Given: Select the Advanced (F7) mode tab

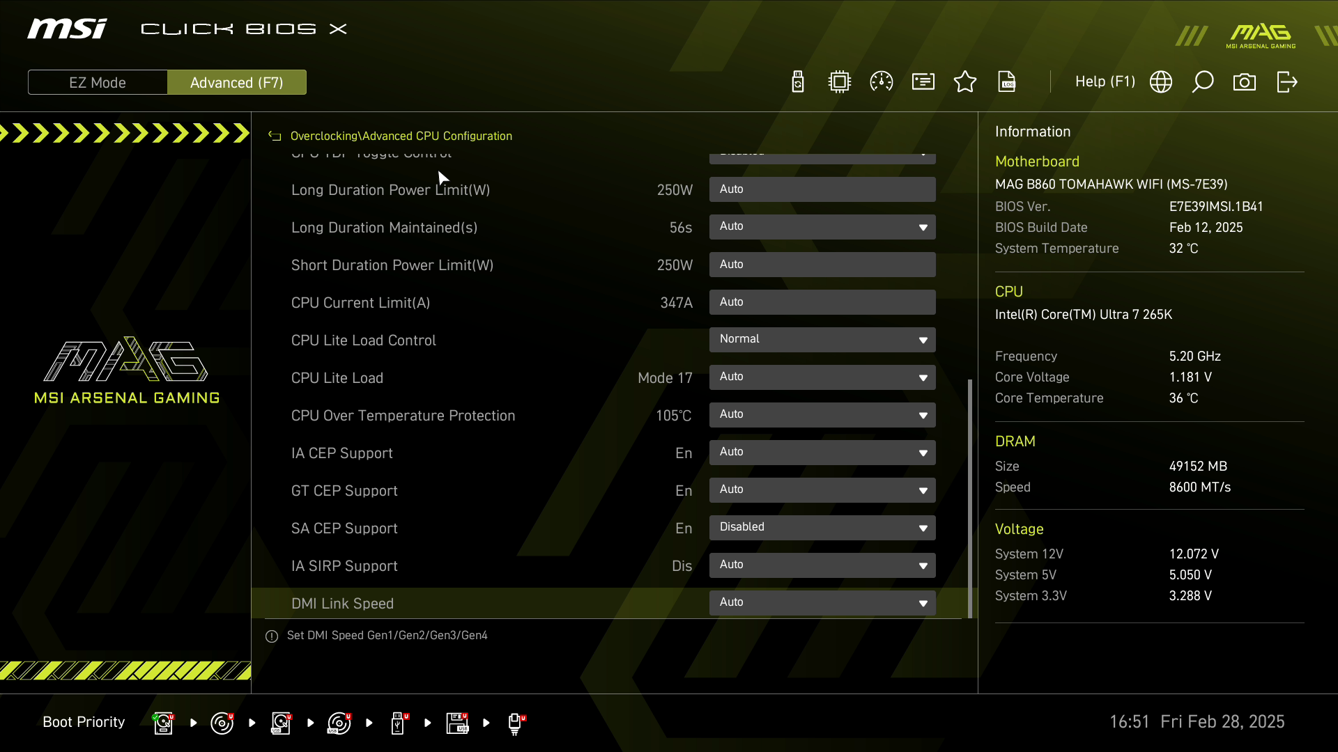Looking at the screenshot, I should click(x=237, y=82).
